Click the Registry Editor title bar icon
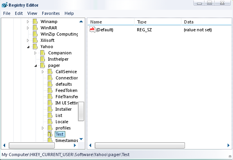 coord(4,5)
